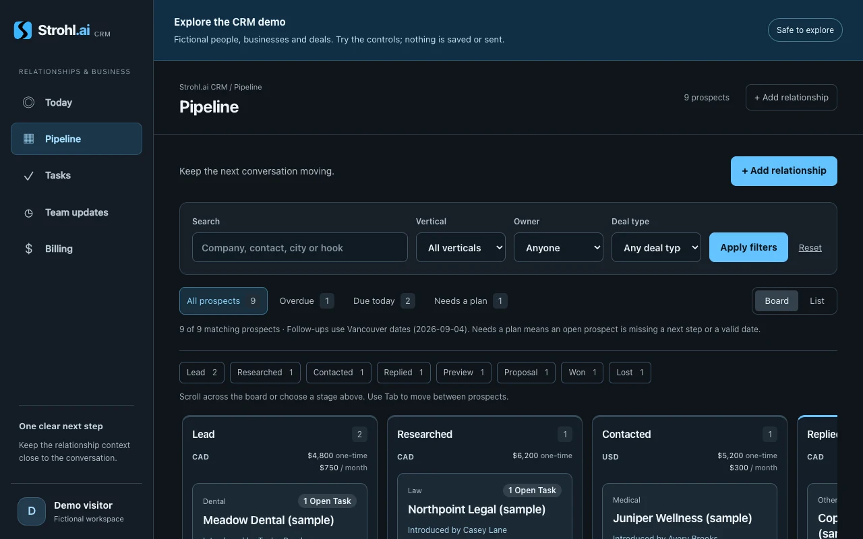Click the Safe to explore badge

tap(805, 30)
